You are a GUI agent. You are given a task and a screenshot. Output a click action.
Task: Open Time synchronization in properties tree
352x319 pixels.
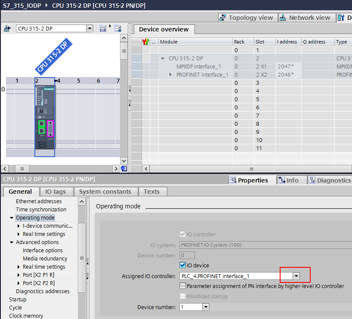pyautogui.click(x=41, y=209)
